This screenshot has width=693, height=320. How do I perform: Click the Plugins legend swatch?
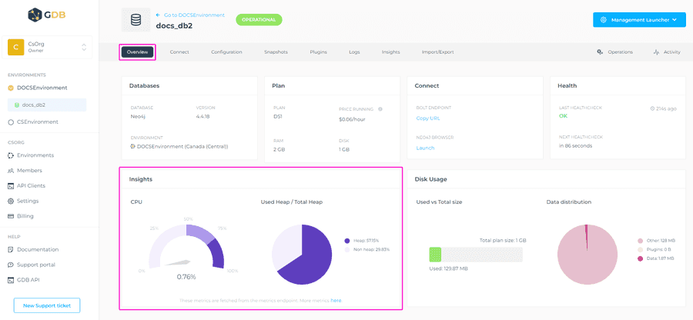[640, 250]
